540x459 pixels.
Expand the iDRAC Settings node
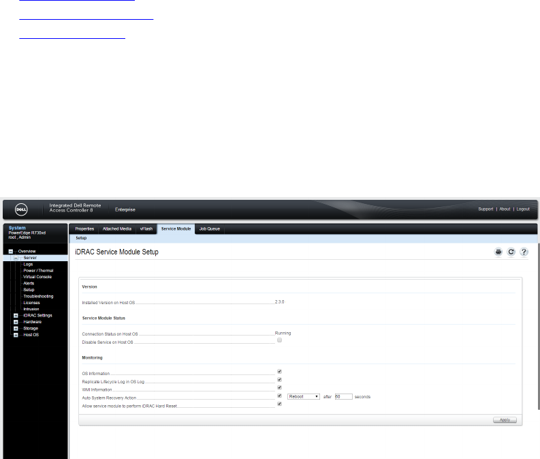pyautogui.click(x=16, y=316)
